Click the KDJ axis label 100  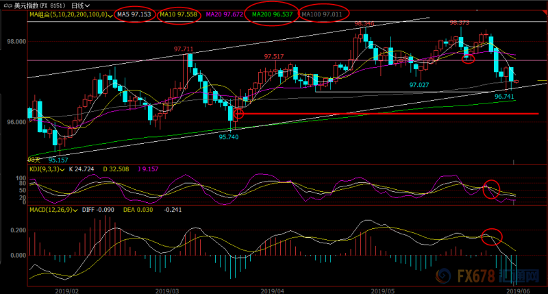(21, 178)
